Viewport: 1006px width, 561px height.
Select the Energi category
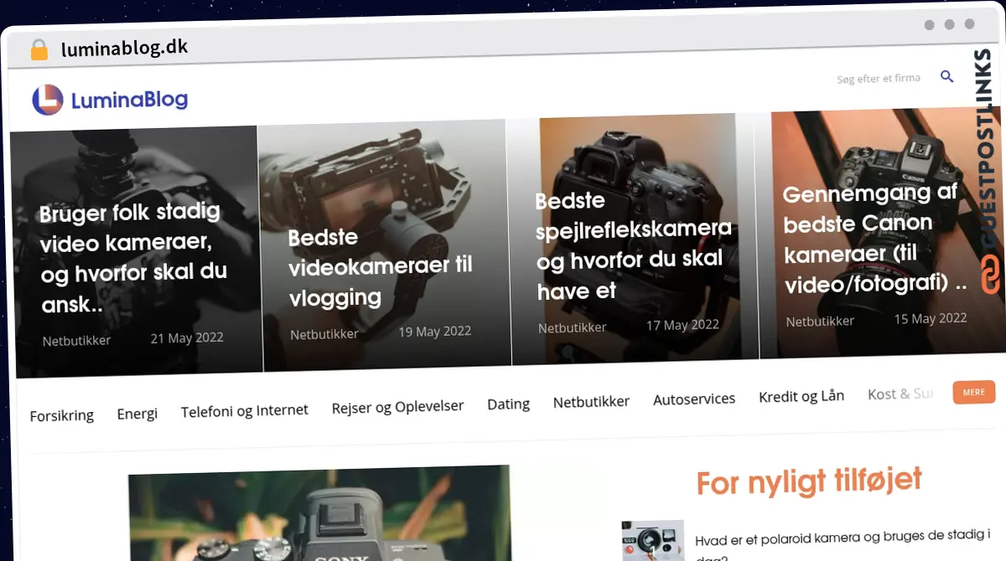(137, 414)
